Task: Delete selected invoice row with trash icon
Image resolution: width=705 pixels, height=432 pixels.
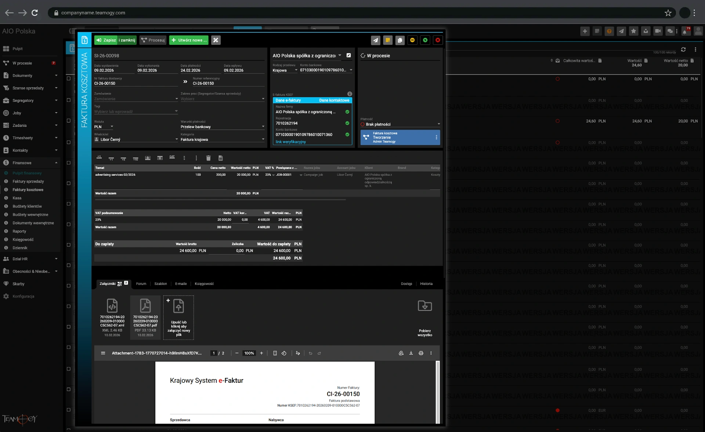Action: point(208,158)
